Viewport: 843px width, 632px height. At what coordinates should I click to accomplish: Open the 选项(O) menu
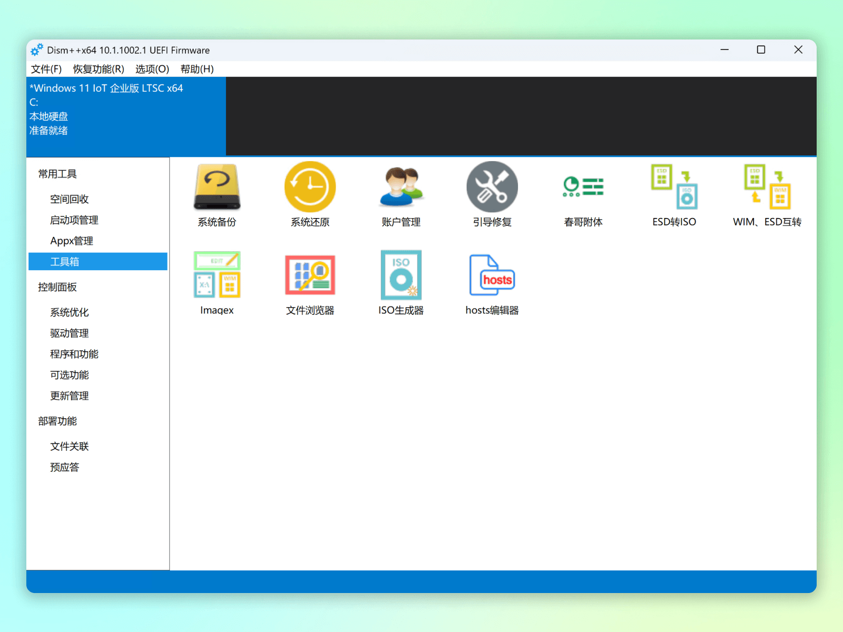coord(152,69)
